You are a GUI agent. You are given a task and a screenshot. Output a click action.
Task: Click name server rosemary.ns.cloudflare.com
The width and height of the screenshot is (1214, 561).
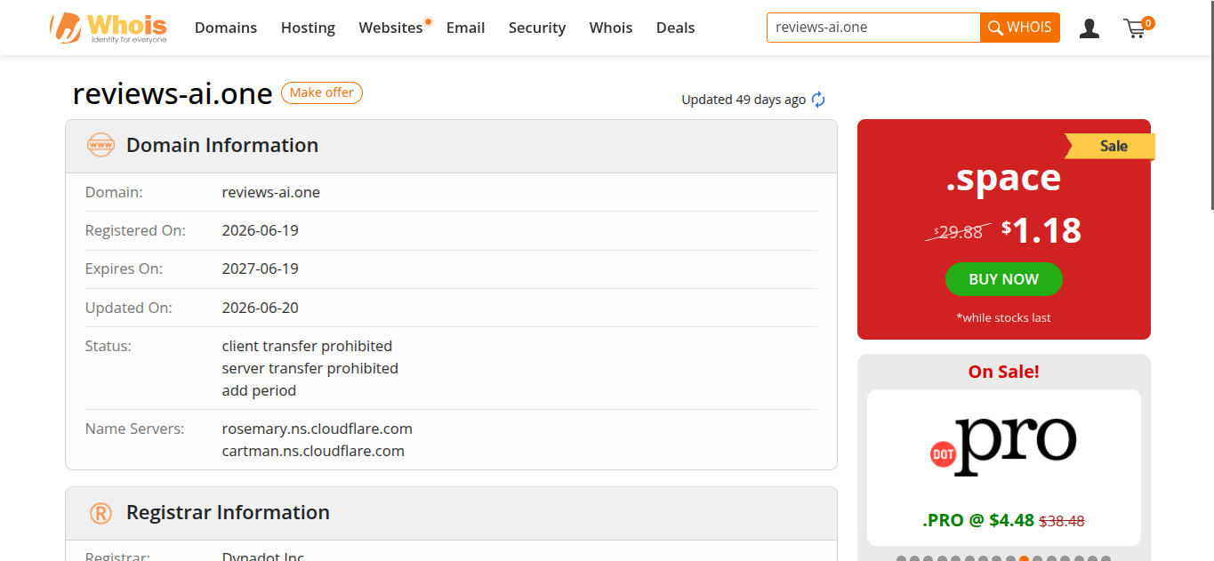(318, 429)
